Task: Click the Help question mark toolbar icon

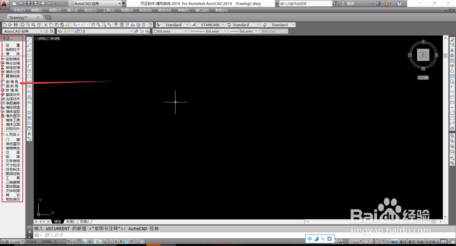Action: click(x=150, y=25)
